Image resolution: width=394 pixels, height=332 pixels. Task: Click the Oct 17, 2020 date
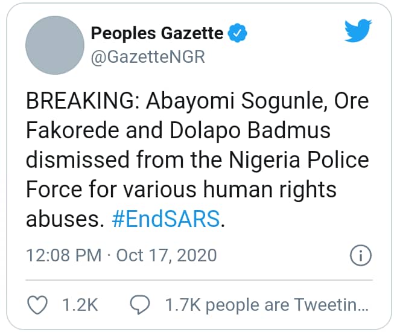(166, 255)
